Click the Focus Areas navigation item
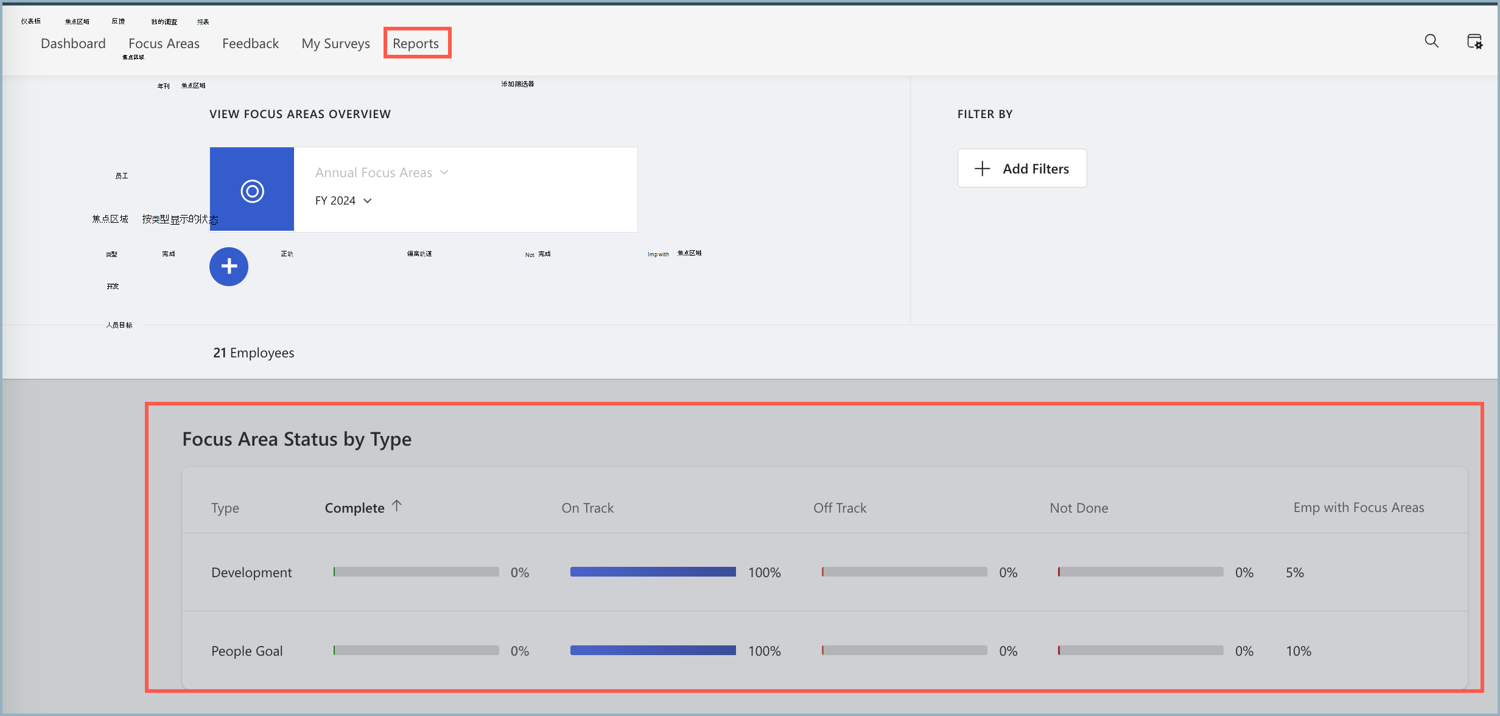1500x716 pixels. (x=164, y=42)
